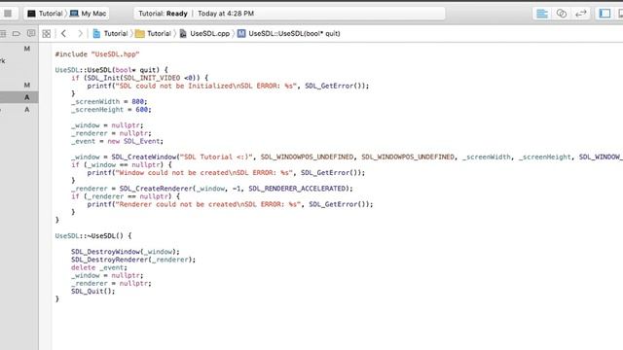Go forward in editor history
The height and width of the screenshot is (350, 623).
tap(80, 34)
